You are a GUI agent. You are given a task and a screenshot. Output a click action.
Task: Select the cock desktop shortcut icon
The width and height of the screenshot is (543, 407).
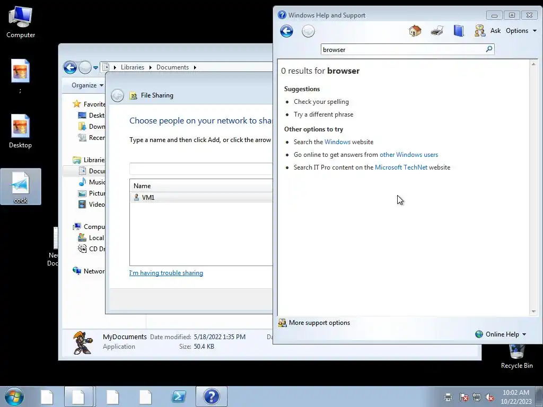point(21,187)
